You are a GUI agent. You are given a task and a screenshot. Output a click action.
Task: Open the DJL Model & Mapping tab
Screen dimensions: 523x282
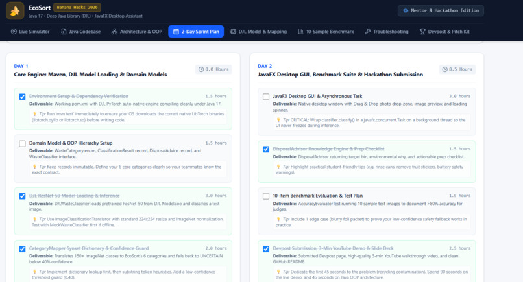pos(258,32)
